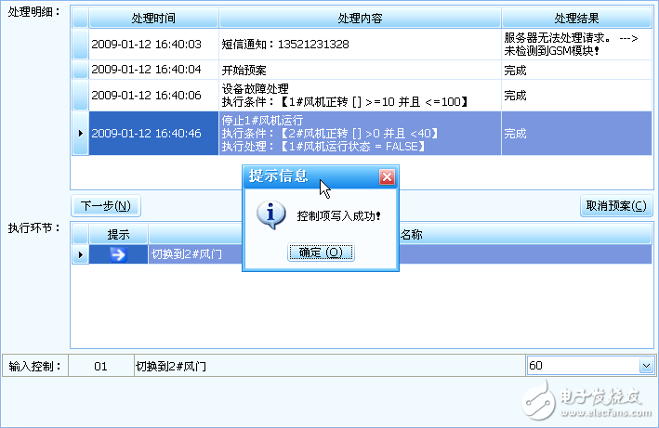Click the 切换到2#风门 text in 输入控制 bar
The height and width of the screenshot is (428, 659).
point(171,367)
